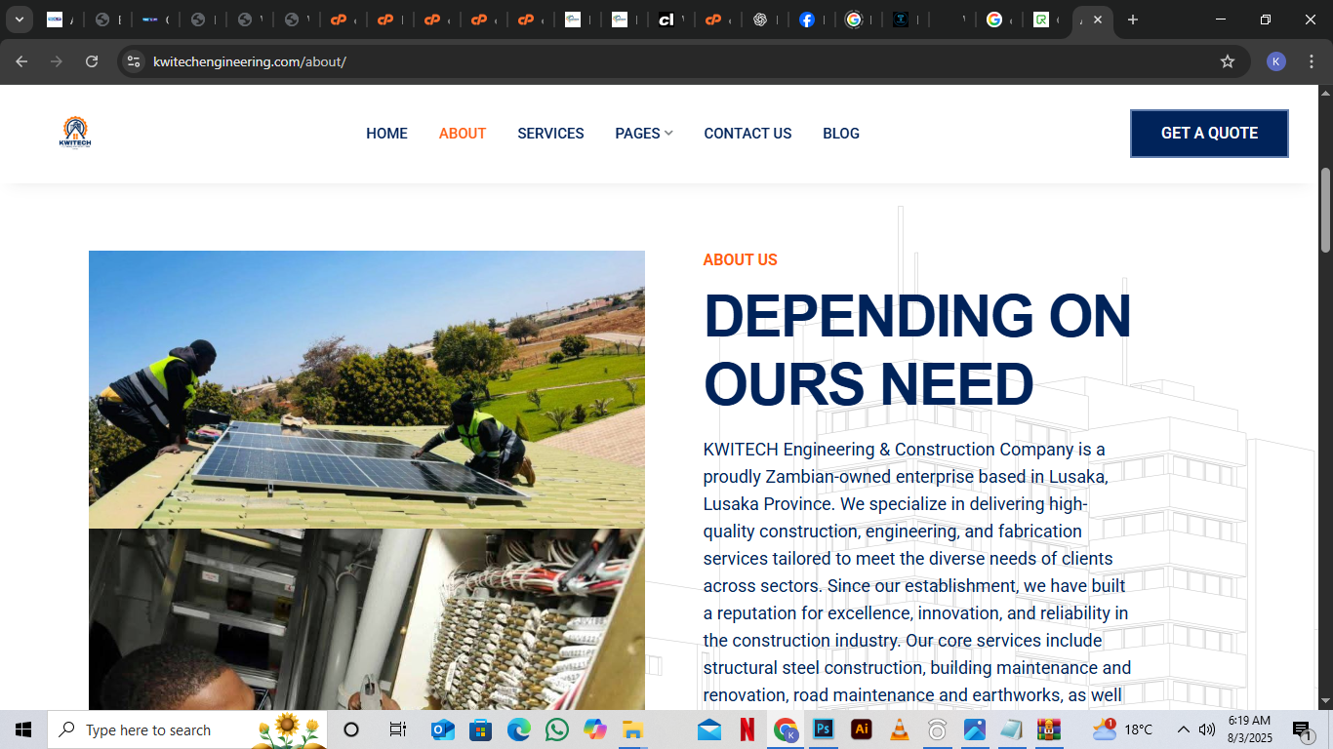Open the Mail app from taskbar
The height and width of the screenshot is (749, 1333).
click(709, 729)
